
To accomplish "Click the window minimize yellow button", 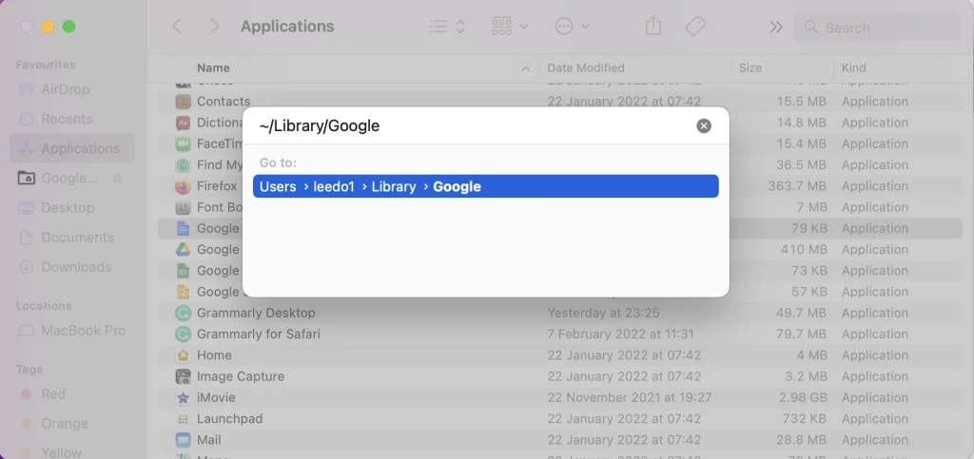I will pos(48,27).
